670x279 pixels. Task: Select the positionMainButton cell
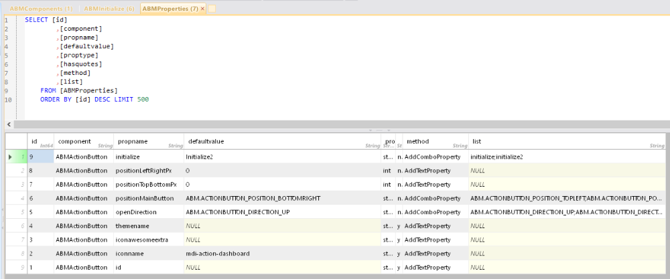(149, 198)
